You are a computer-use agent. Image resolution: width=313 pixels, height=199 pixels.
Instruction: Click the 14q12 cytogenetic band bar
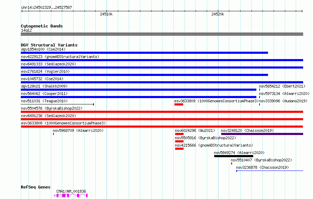coord(162,34)
